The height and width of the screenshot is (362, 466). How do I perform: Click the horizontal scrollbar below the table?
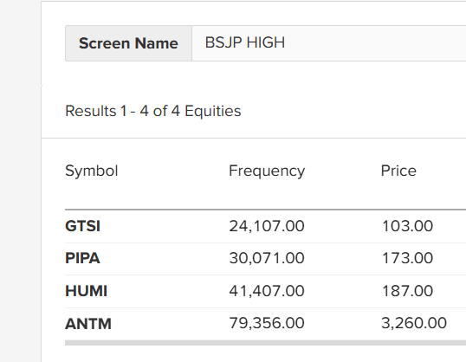(265, 343)
